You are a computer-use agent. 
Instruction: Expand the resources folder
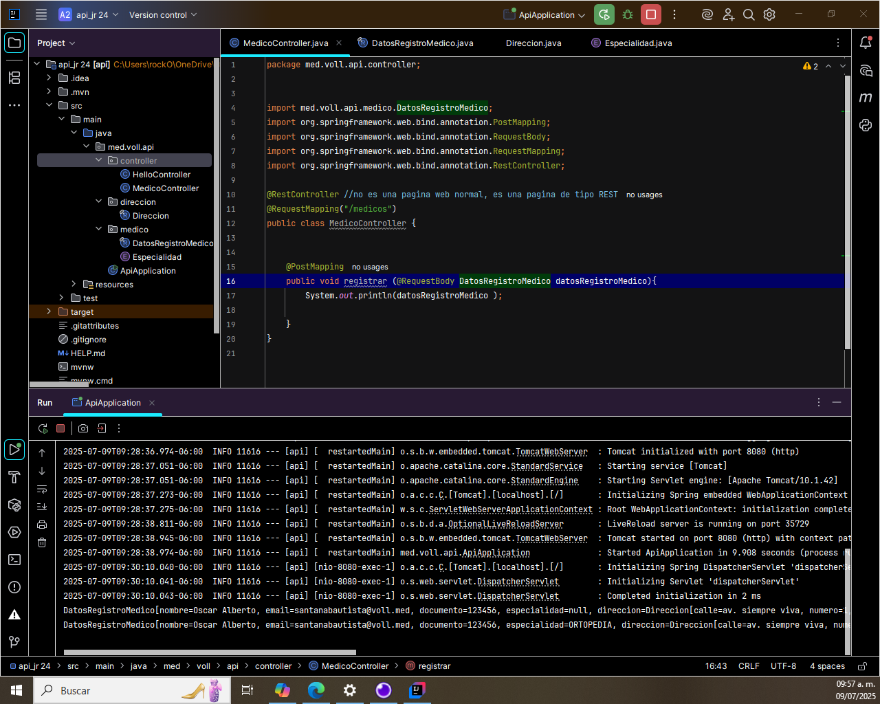tap(74, 285)
